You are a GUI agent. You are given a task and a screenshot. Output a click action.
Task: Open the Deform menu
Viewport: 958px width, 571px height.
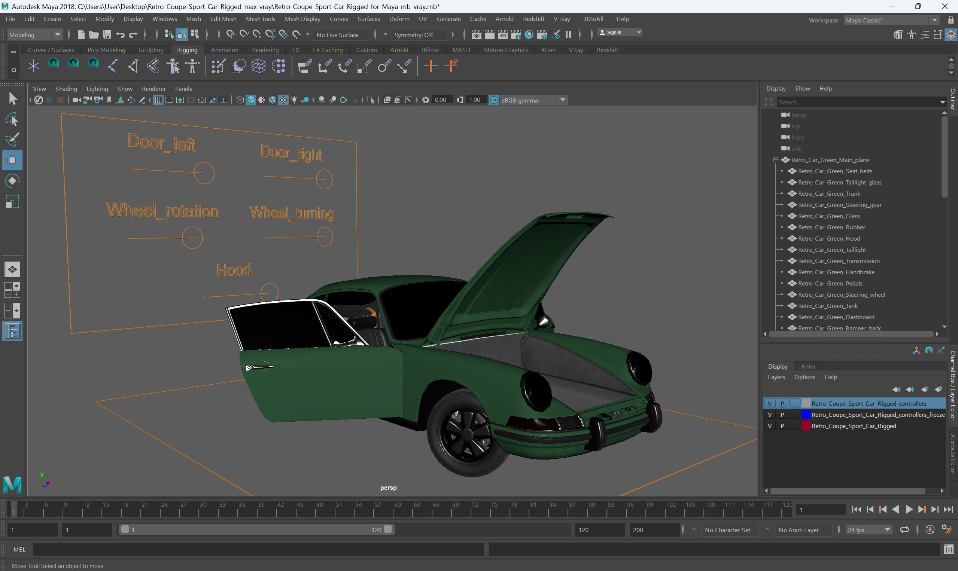pyautogui.click(x=399, y=19)
